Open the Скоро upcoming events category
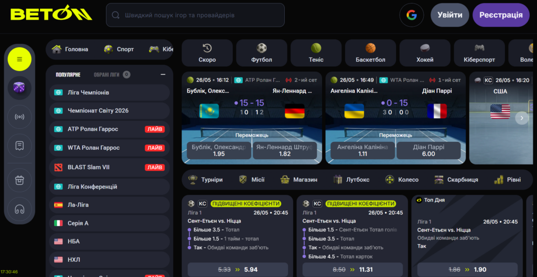This screenshot has height=277, width=537. (207, 53)
